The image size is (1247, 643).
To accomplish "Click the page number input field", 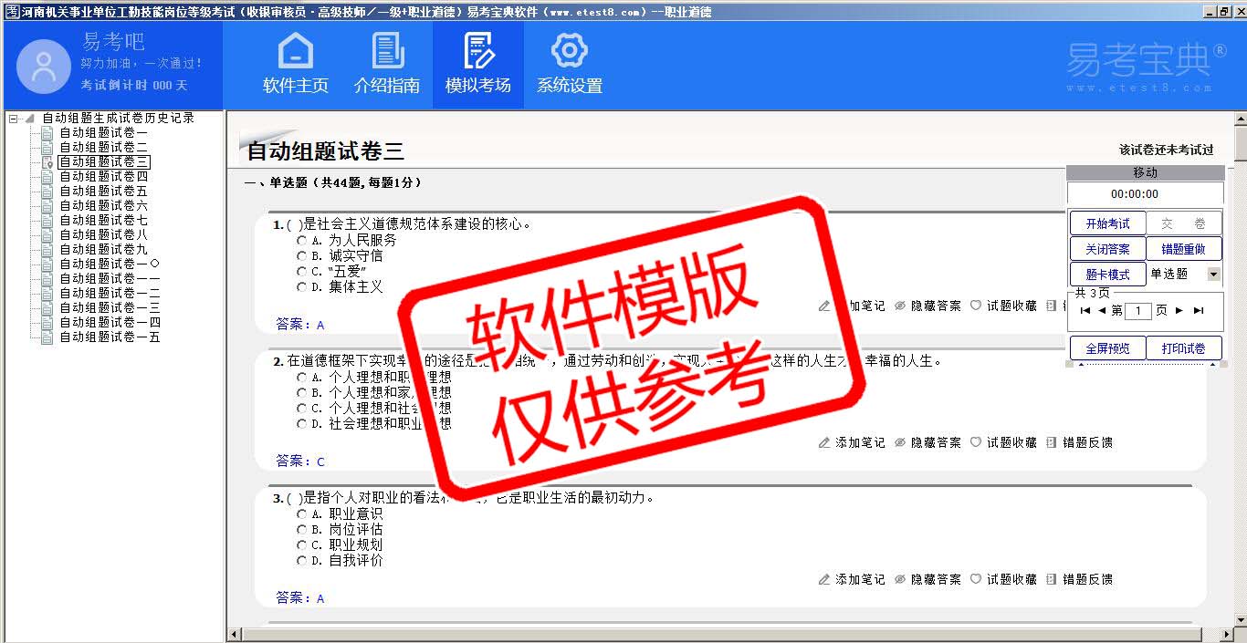I will (x=1138, y=311).
